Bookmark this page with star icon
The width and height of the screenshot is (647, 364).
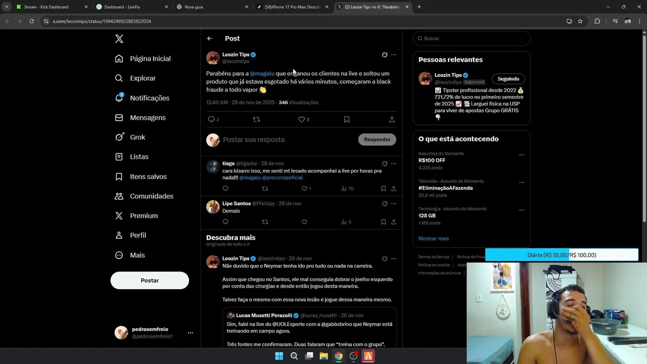[580, 21]
